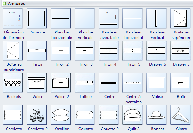The image size is (193, 133).
Task: Select the Valise shape next to Baskets
Action: coord(37,83)
